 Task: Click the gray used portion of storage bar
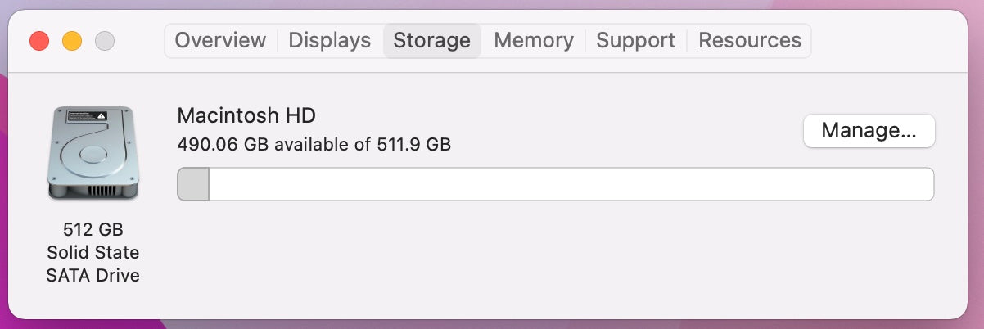(193, 184)
